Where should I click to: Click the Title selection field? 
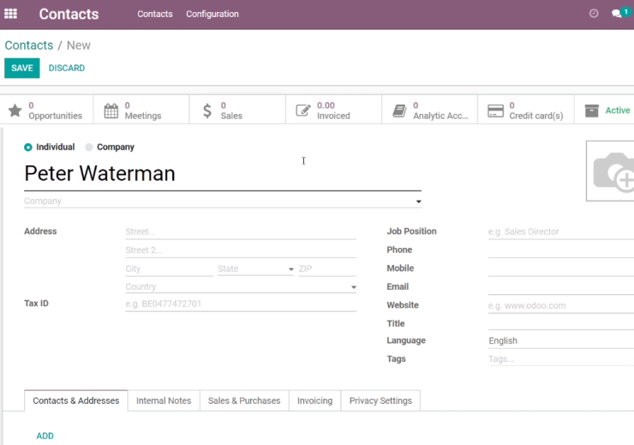(561, 323)
